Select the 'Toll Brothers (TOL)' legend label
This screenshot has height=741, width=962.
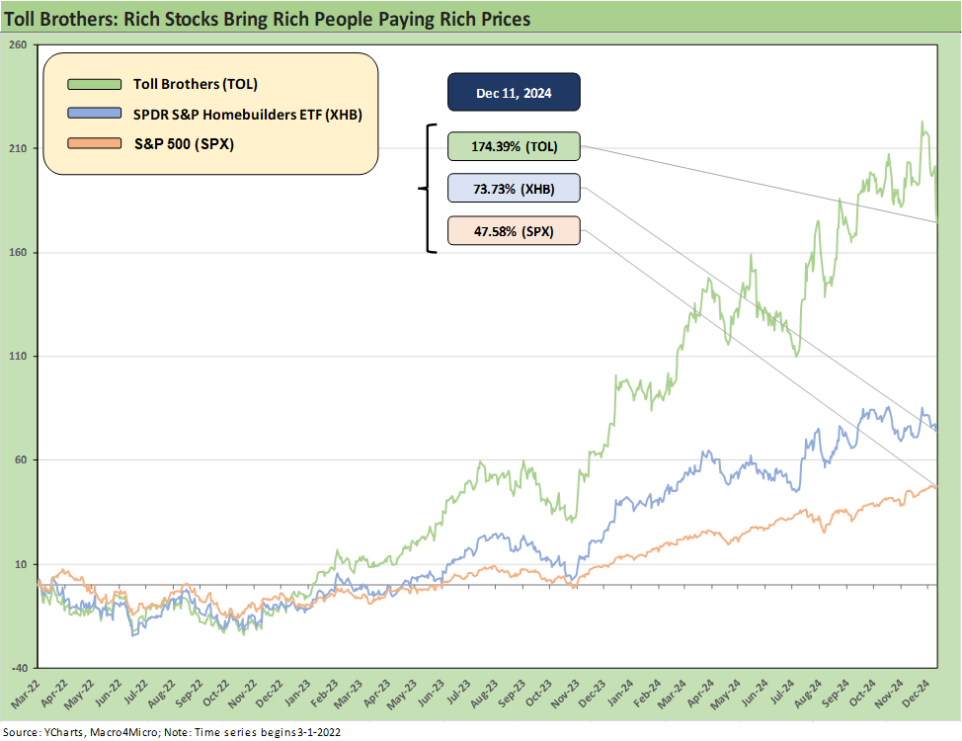(x=196, y=84)
